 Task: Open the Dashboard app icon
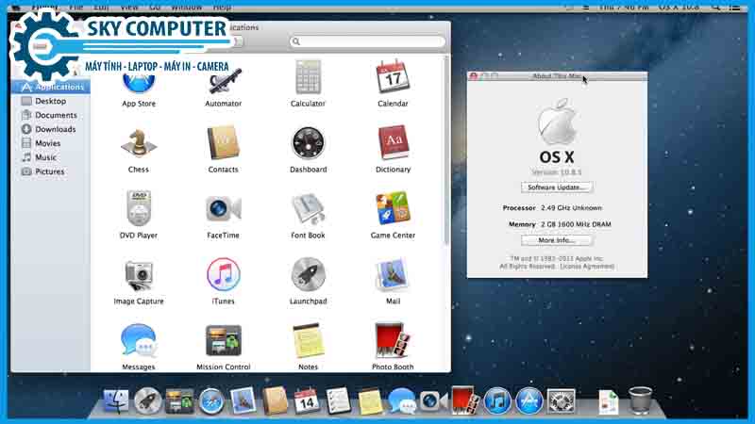click(308, 144)
